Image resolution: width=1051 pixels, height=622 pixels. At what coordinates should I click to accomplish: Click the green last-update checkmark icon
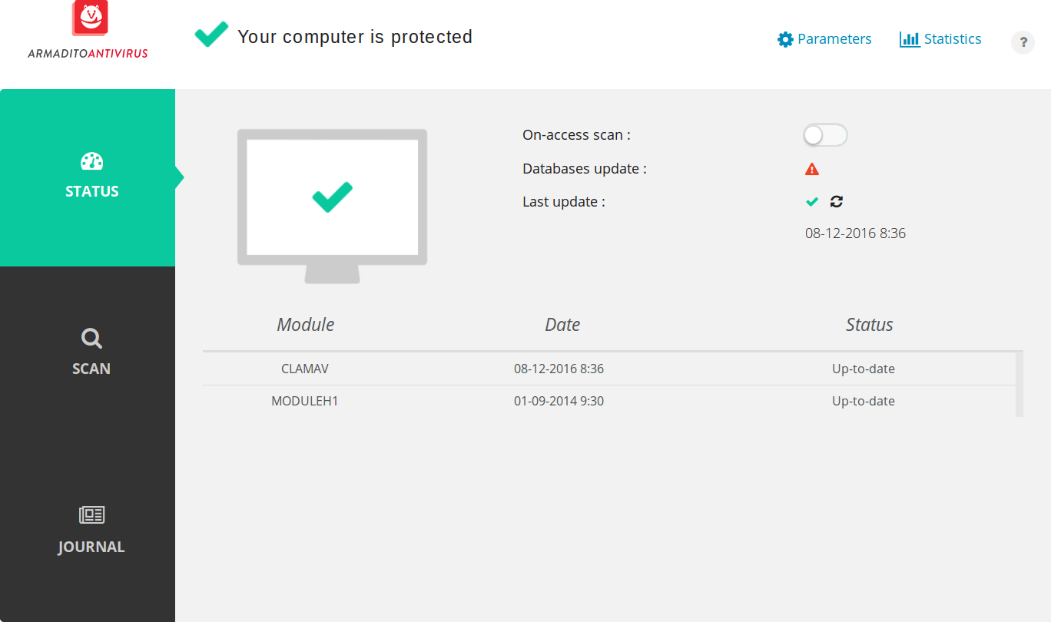pyautogui.click(x=812, y=202)
